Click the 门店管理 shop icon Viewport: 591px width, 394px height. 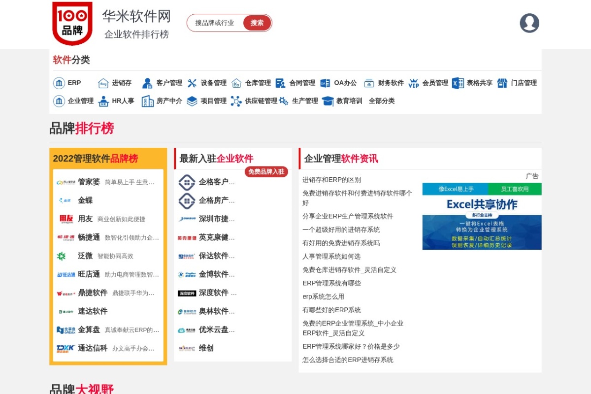pos(502,83)
